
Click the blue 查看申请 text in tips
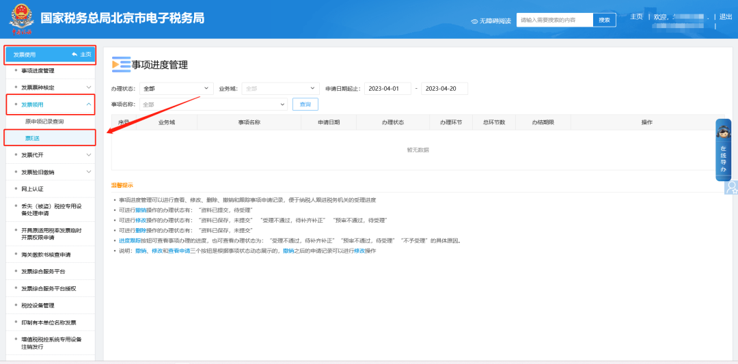pyautogui.click(x=179, y=251)
